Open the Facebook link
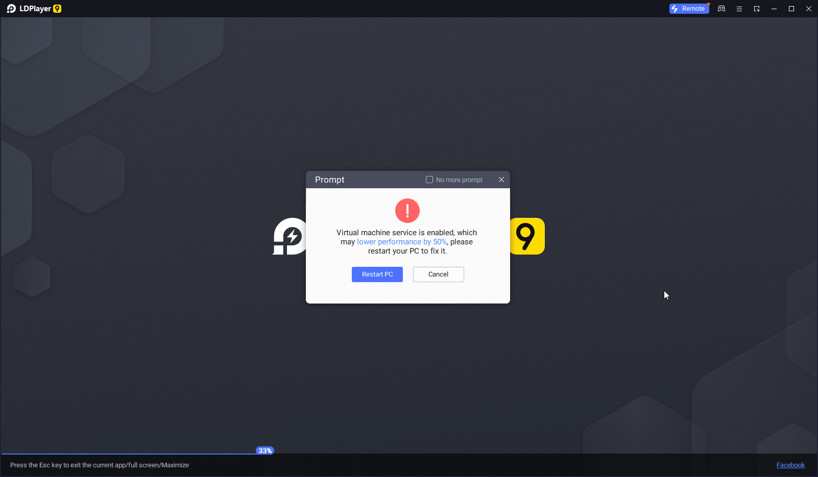Viewport: 818px width, 477px height. pyautogui.click(x=790, y=465)
